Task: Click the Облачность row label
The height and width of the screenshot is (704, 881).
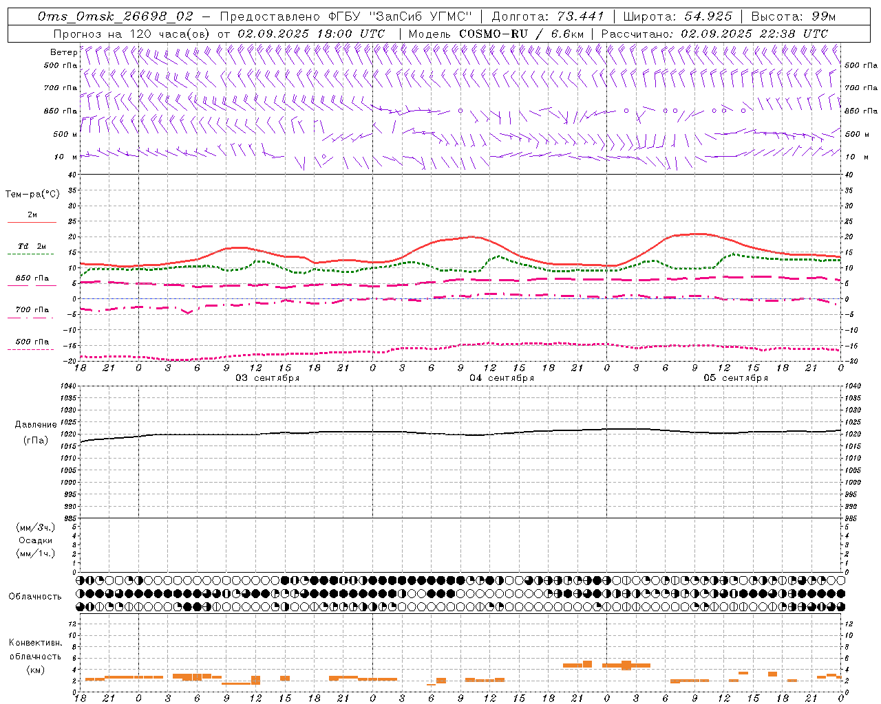Action: pos(35,596)
